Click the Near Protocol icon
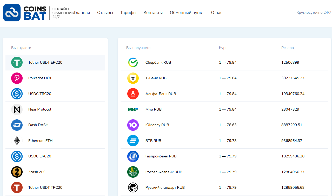The width and height of the screenshot is (332, 196). point(17,110)
